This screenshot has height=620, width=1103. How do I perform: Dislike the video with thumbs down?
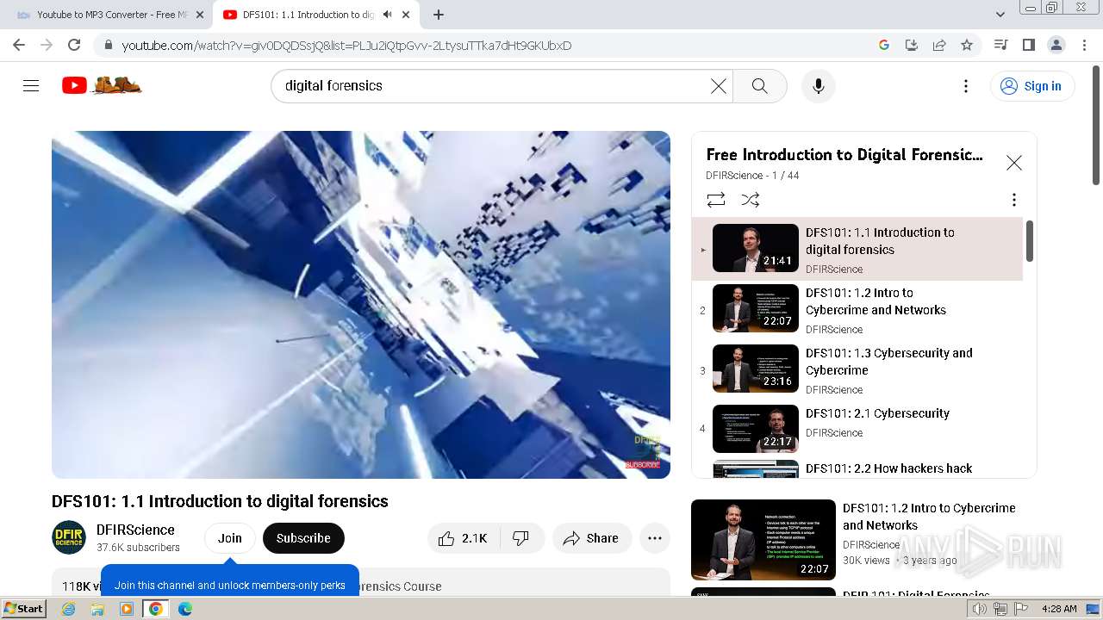(520, 538)
